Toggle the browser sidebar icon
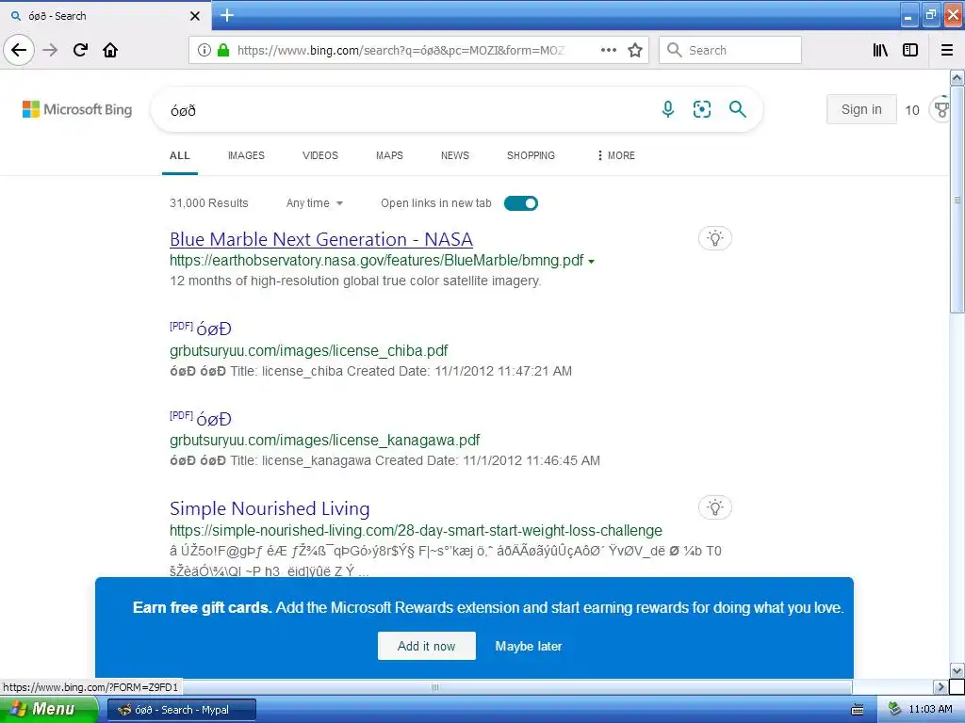Viewport: 965px width, 723px height. click(x=910, y=50)
